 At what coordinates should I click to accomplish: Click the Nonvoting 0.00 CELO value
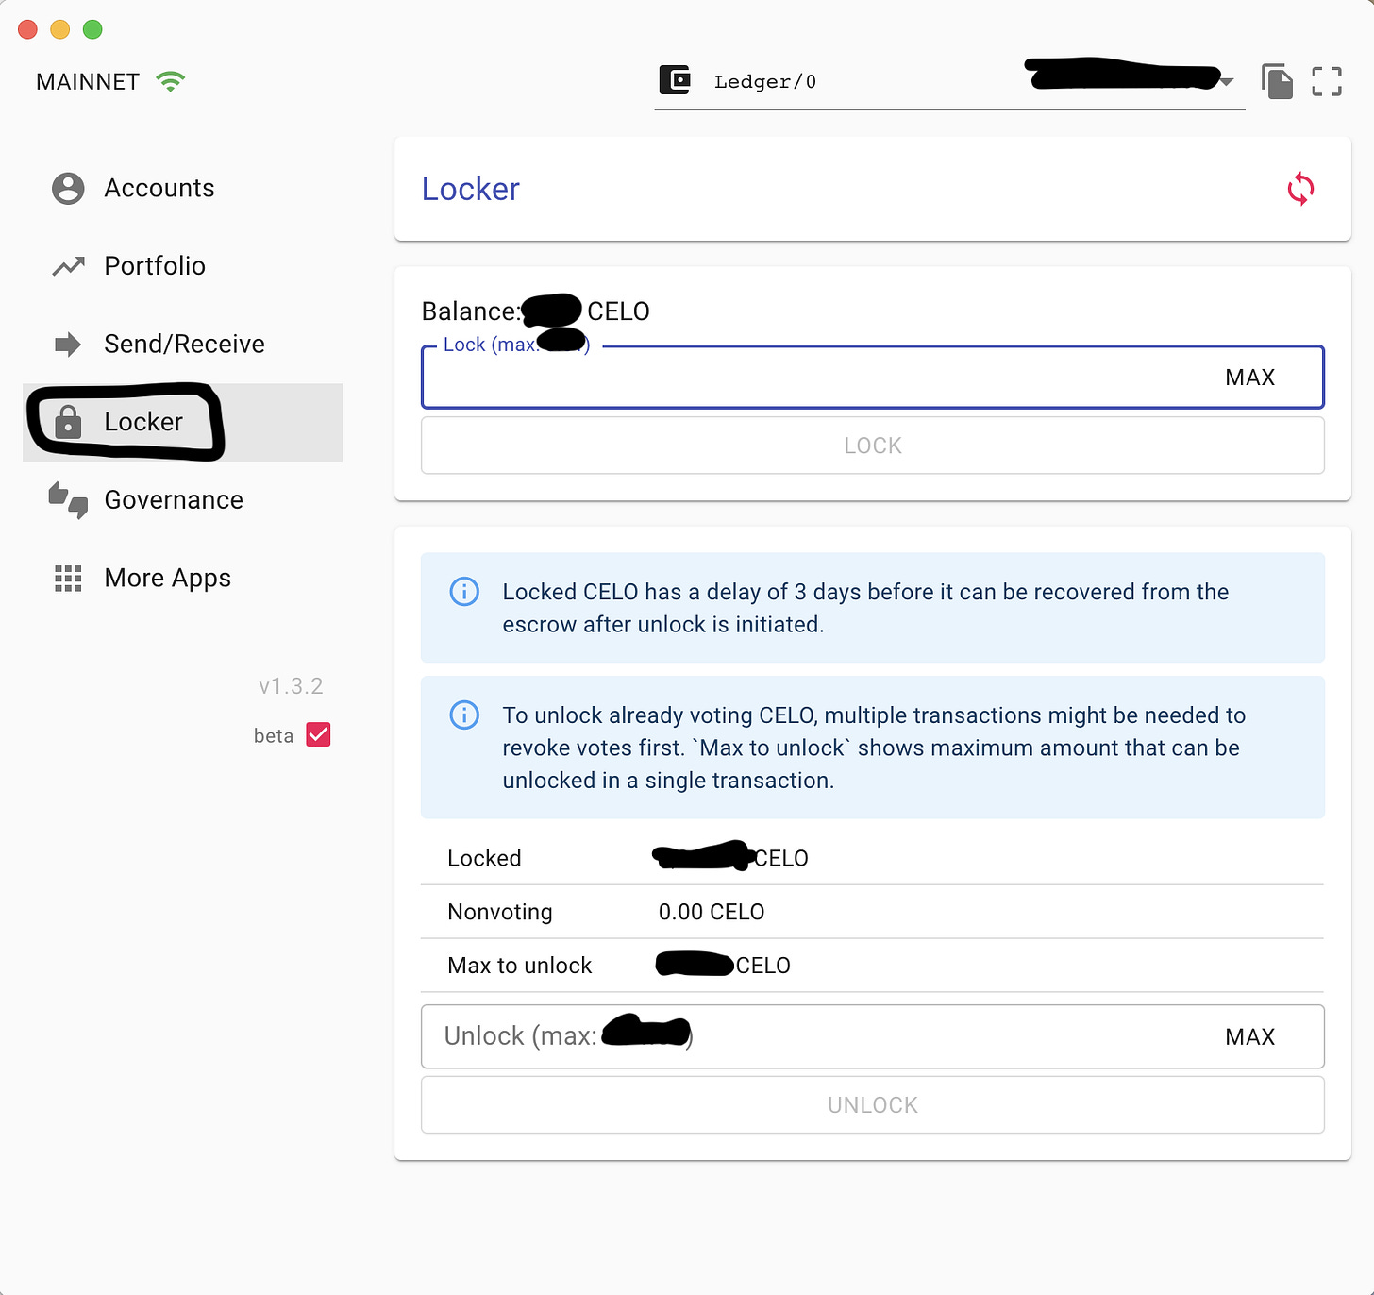712,912
